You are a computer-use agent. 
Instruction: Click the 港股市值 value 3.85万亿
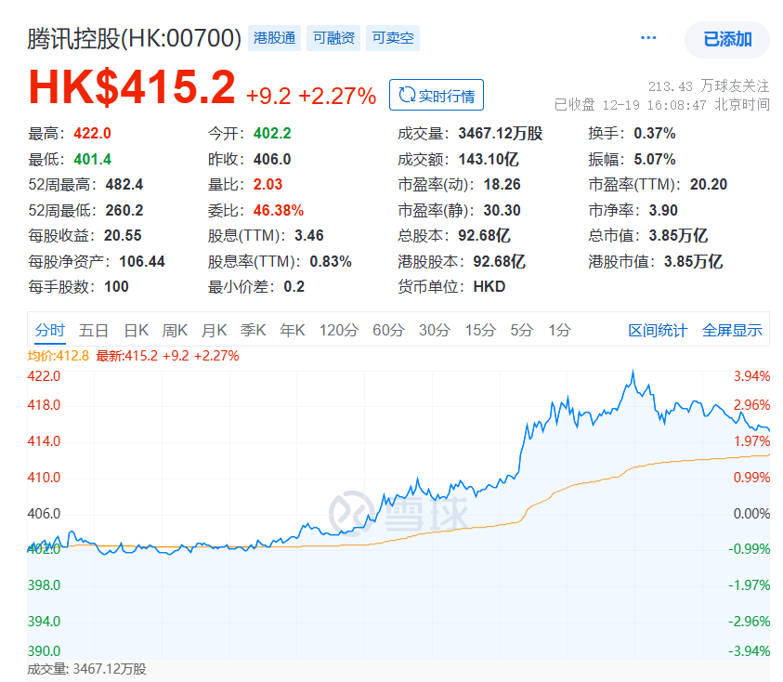click(693, 262)
